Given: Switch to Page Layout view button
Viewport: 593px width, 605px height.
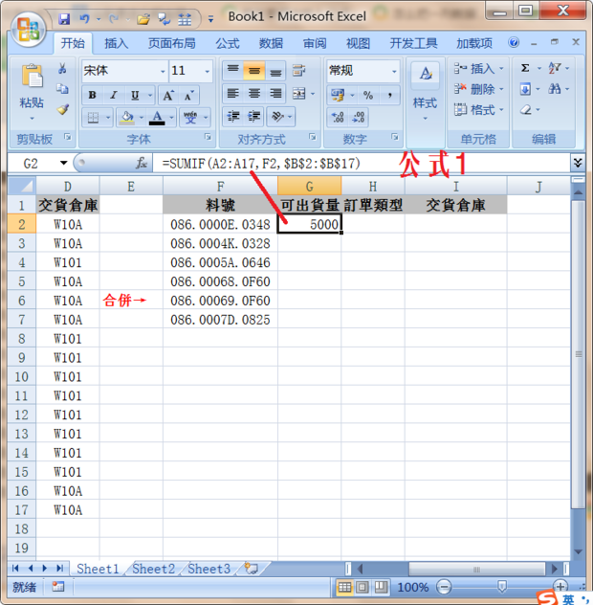Looking at the screenshot, I should (362, 587).
